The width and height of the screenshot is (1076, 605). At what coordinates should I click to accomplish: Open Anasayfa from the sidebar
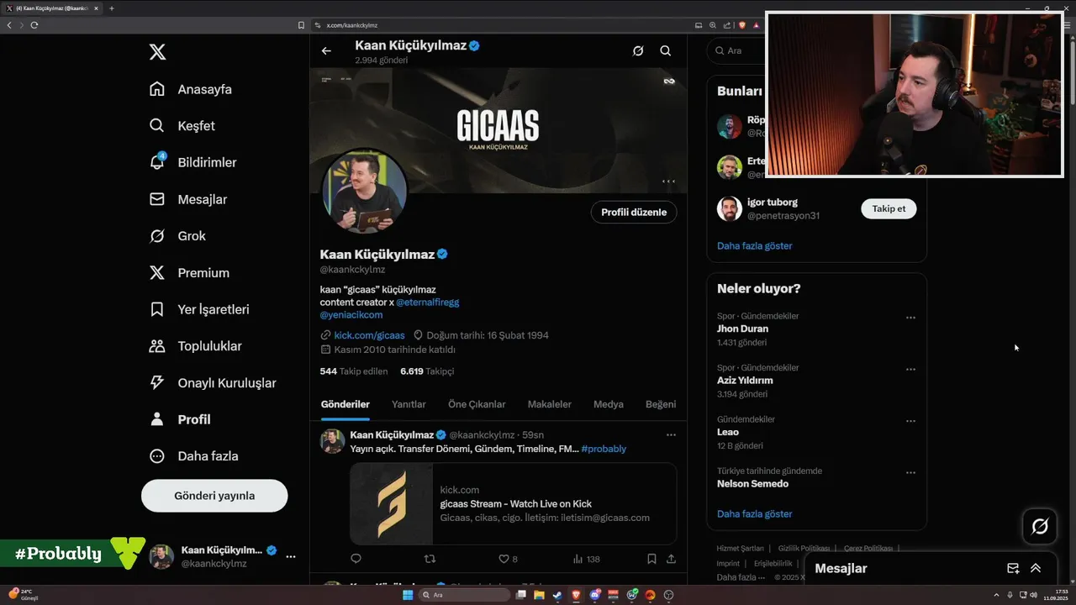[x=190, y=89]
